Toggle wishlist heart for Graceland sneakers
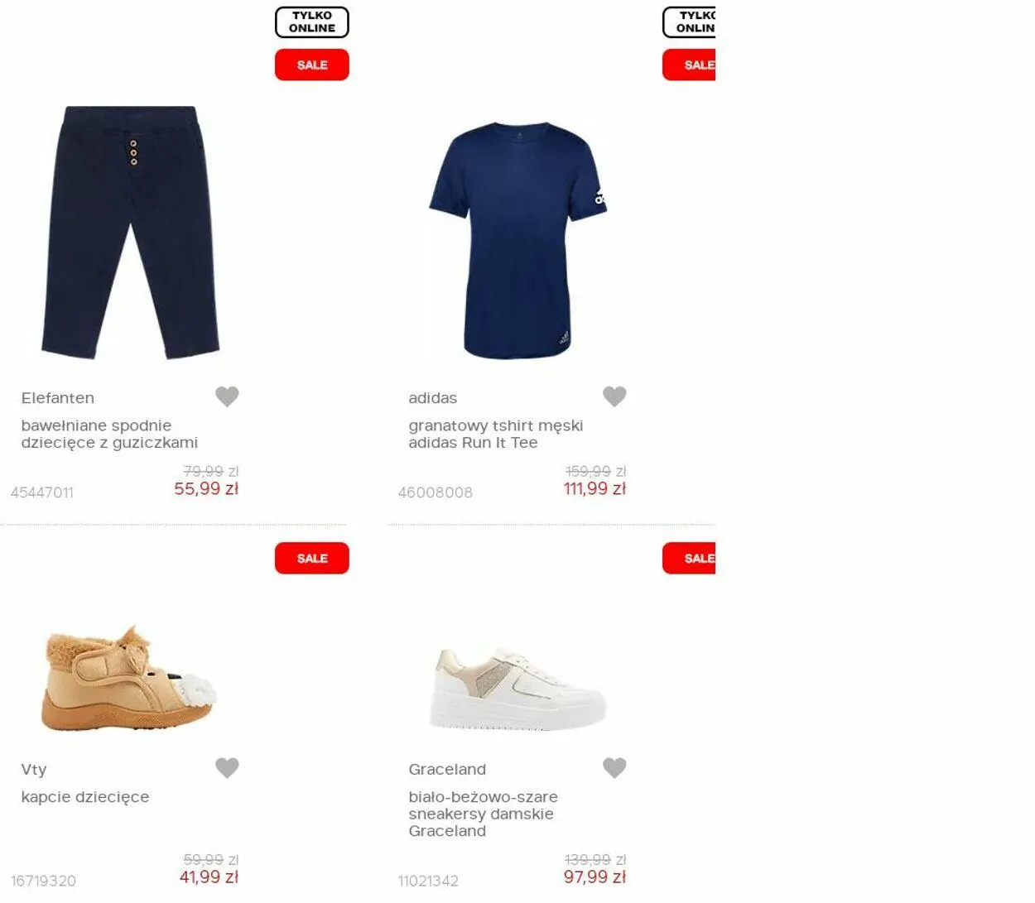 (614, 768)
